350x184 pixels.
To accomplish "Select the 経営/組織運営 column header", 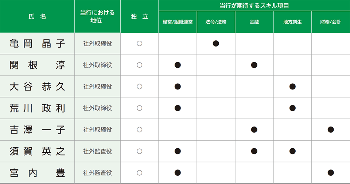I will (x=178, y=22).
